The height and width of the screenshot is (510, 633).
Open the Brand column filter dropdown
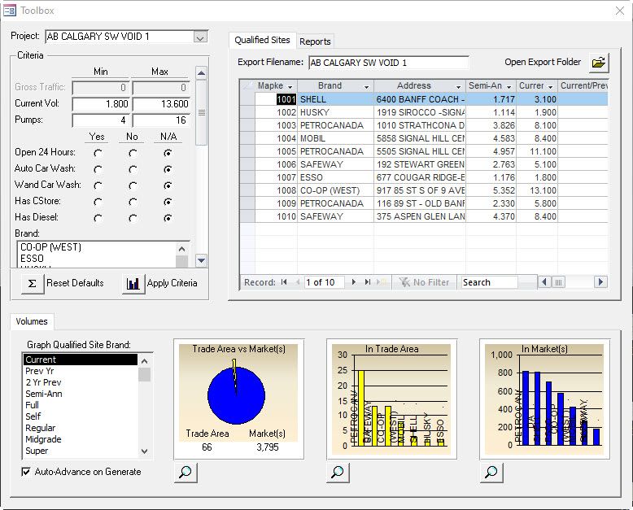click(x=367, y=87)
